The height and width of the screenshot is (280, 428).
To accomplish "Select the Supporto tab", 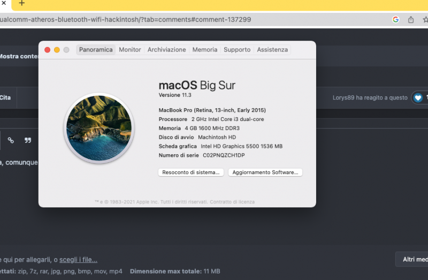I will point(237,50).
